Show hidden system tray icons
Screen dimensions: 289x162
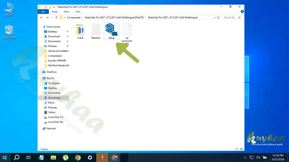tap(245, 157)
